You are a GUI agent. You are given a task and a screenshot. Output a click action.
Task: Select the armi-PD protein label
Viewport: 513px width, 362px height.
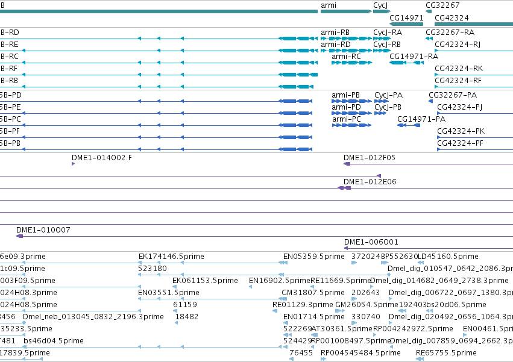point(346,107)
